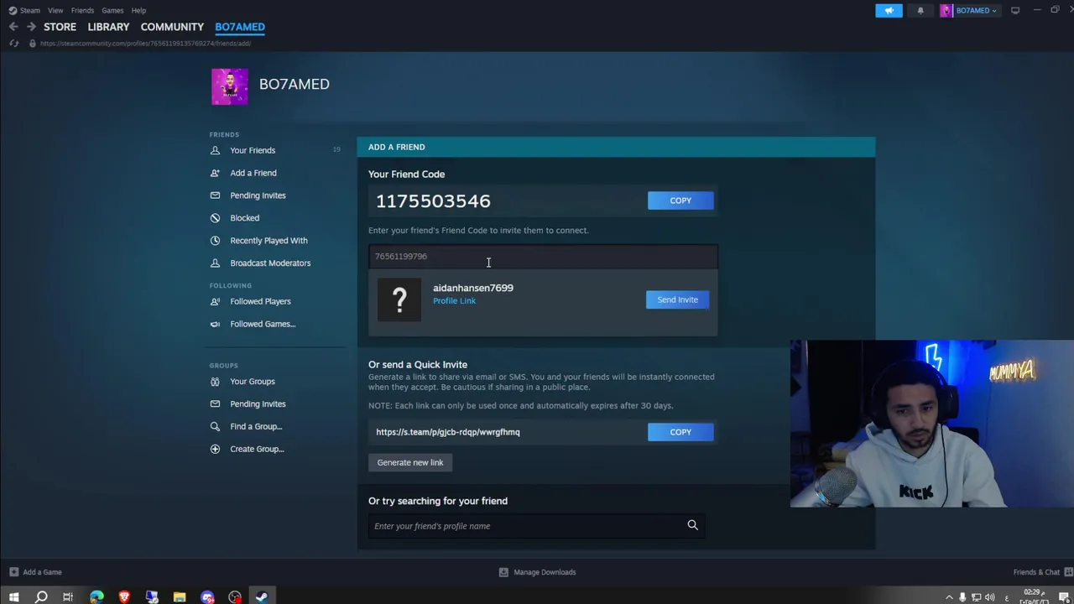The image size is (1074, 604).
Task: Open aidanhansen7699's Profile Link
Action: pos(454,300)
